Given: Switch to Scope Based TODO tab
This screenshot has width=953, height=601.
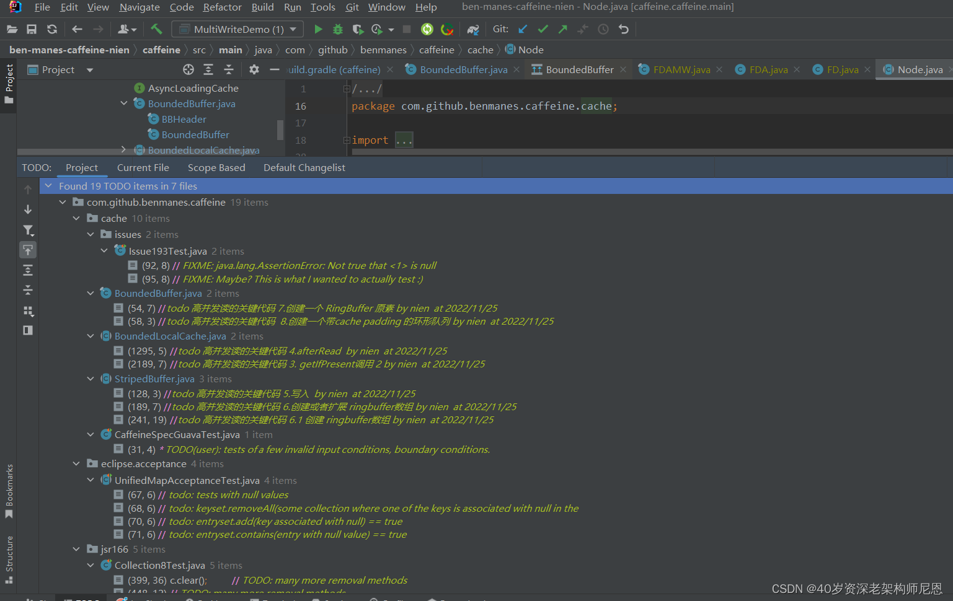Looking at the screenshot, I should tap(216, 168).
